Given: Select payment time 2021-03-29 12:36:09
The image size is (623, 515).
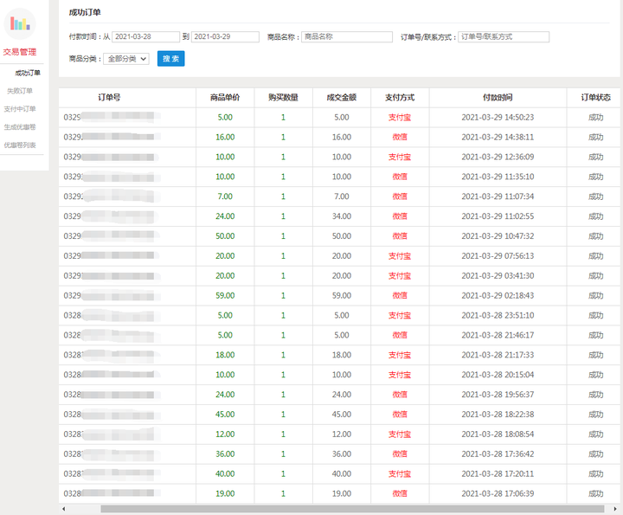Looking at the screenshot, I should coord(498,157).
